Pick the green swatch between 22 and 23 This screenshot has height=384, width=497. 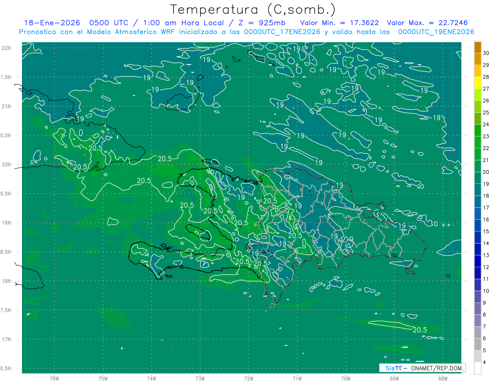pos(478,142)
